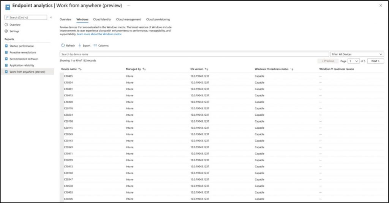The width and height of the screenshot is (389, 203).
Task: Click OS version 10.0.19042.1237 for C10534
Action: click(200, 83)
